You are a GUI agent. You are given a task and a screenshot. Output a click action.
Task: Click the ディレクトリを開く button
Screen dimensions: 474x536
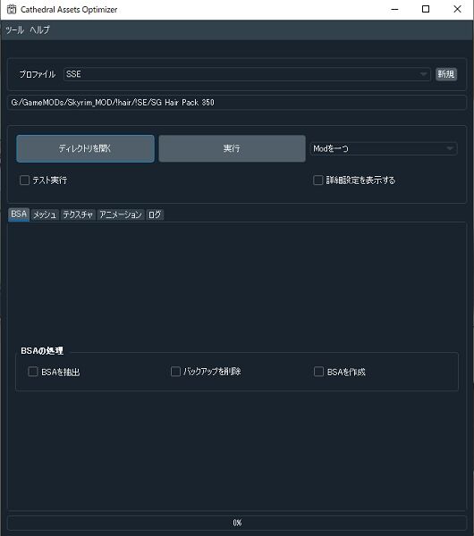tap(85, 148)
